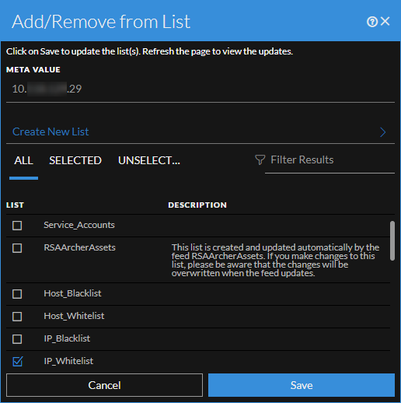Close the Add/Remove from List dialog
401x403 pixels.
[x=385, y=21]
